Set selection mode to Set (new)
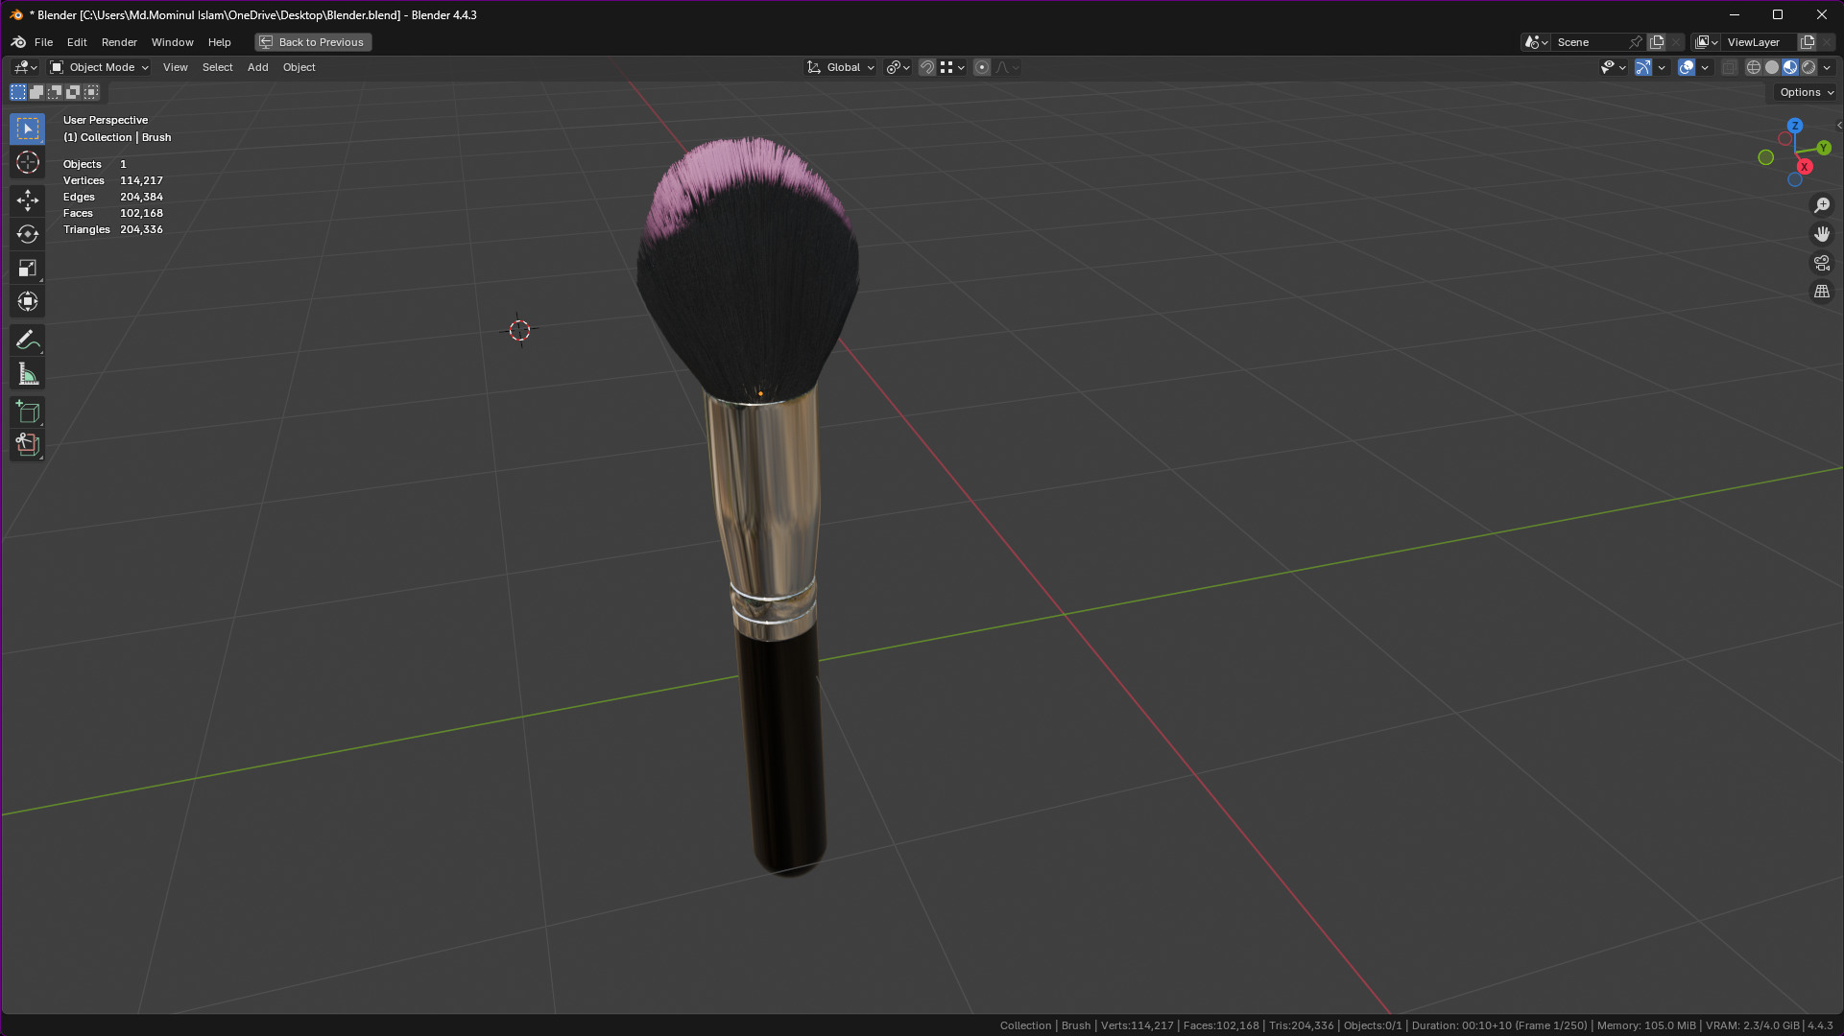This screenshot has width=1844, height=1036. tap(18, 92)
